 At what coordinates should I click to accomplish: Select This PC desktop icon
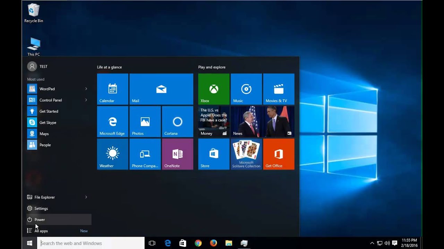[x=34, y=47]
